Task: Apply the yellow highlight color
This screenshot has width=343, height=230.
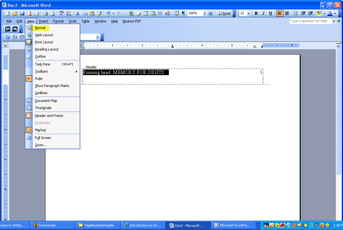Action: (x=319, y=13)
